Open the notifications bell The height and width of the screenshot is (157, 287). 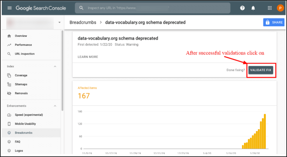253,8
